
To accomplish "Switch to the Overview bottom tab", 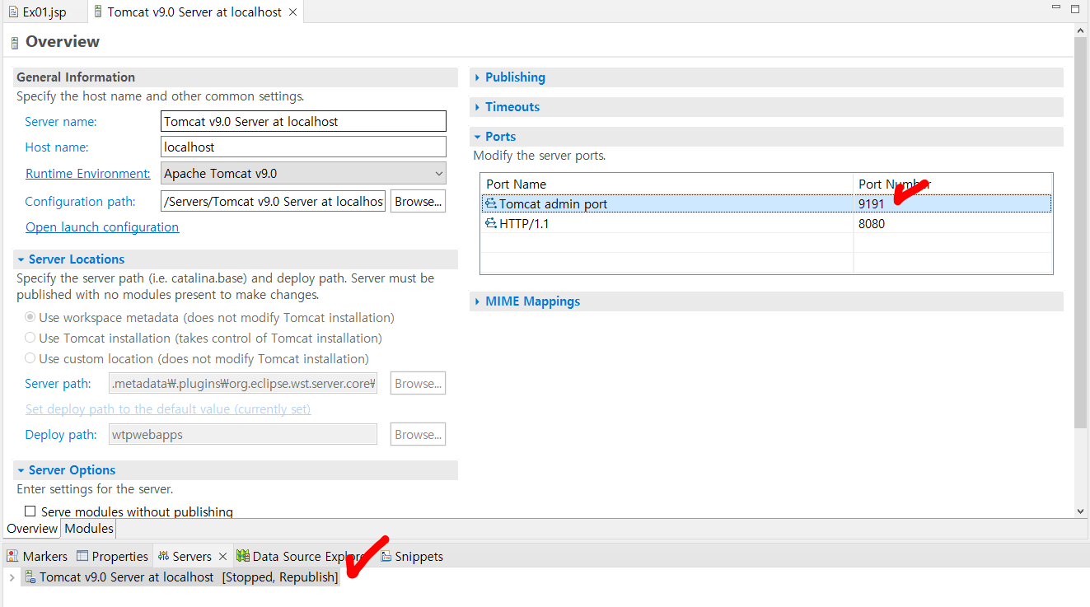I will tap(32, 529).
